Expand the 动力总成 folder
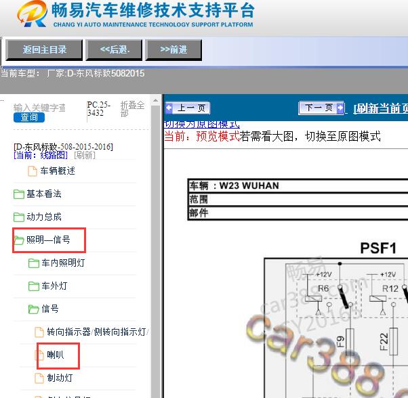The width and height of the screenshot is (408, 398). tap(44, 217)
